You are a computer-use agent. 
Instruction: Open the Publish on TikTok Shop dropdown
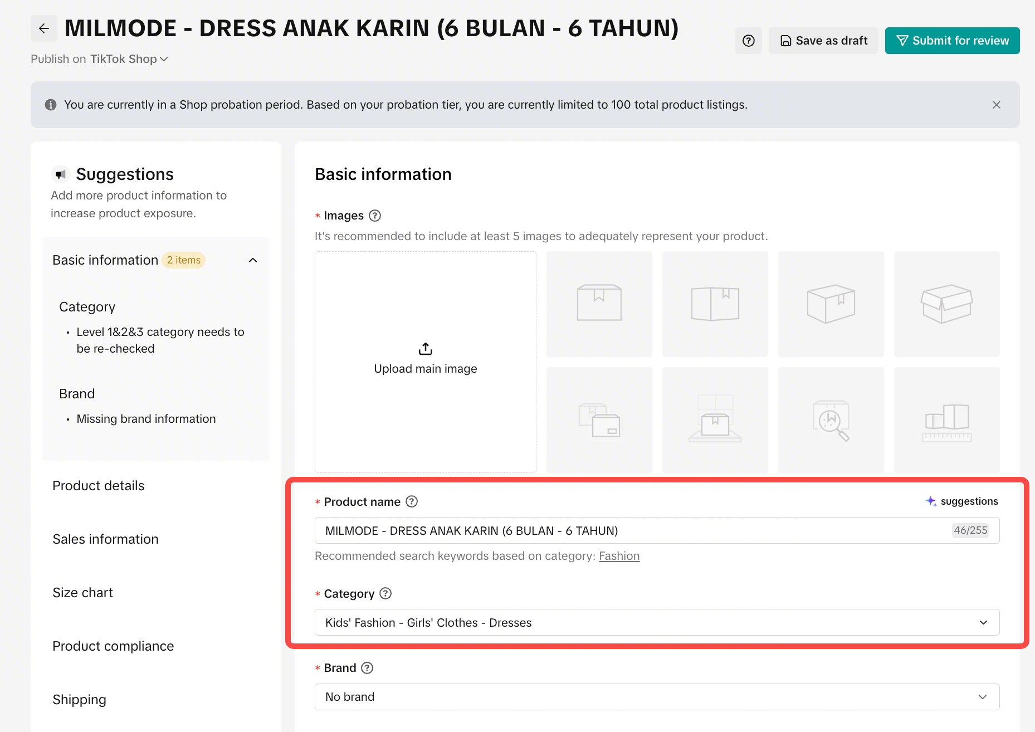coord(129,59)
